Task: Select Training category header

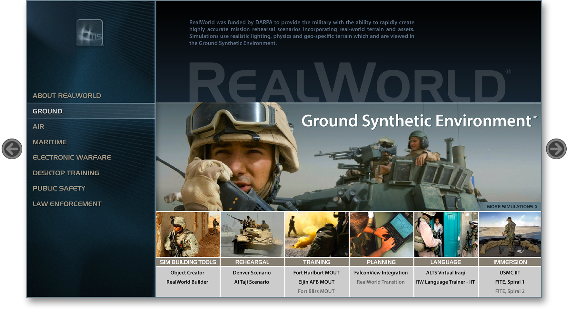Action: (x=317, y=262)
